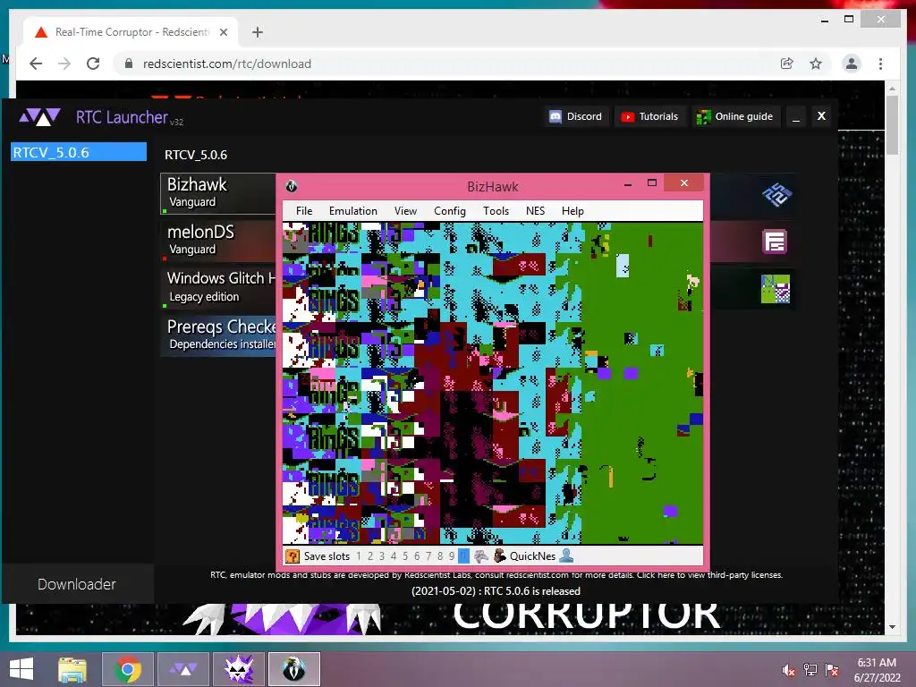Minimize the RTC Launcher window

[x=795, y=117]
